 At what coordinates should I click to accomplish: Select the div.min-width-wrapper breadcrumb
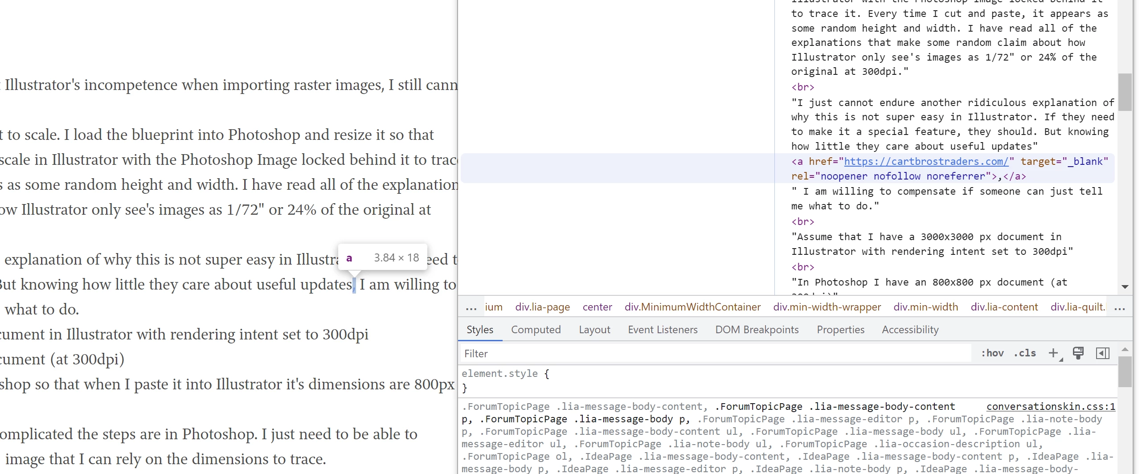827,307
